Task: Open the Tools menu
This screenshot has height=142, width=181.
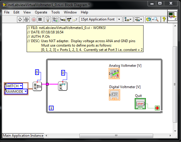Action: pyautogui.click(x=56, y=12)
